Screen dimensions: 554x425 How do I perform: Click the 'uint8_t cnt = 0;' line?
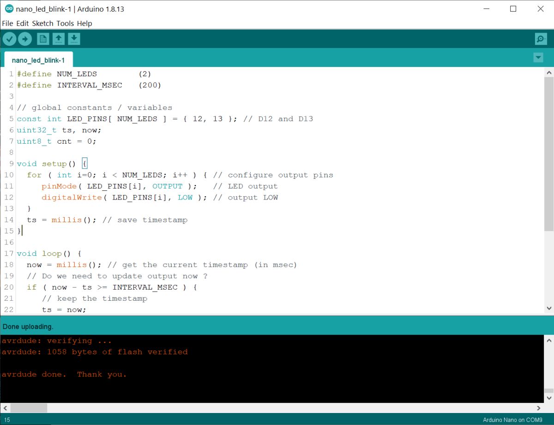click(57, 141)
